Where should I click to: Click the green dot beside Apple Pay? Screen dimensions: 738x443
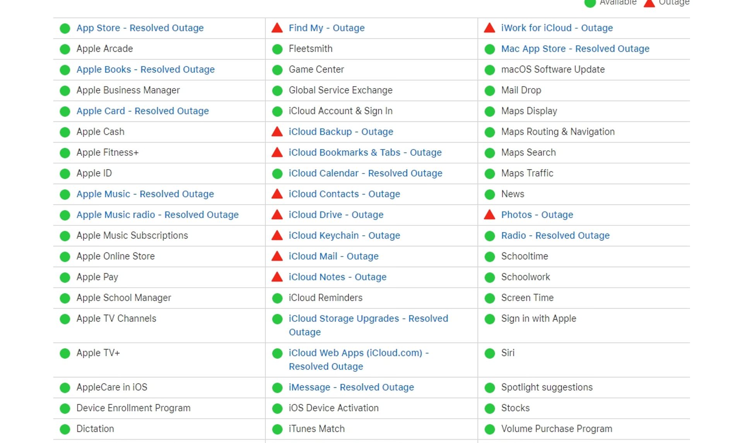65,278
